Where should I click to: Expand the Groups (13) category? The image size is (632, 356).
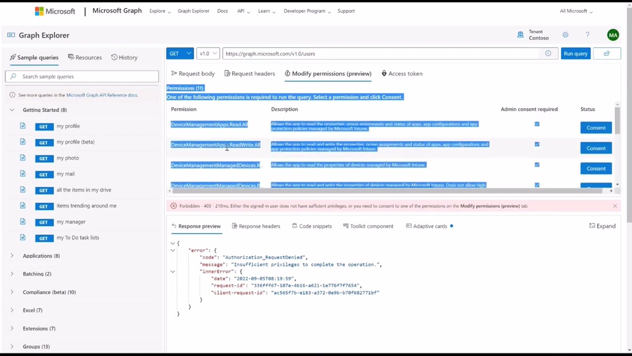(x=12, y=347)
